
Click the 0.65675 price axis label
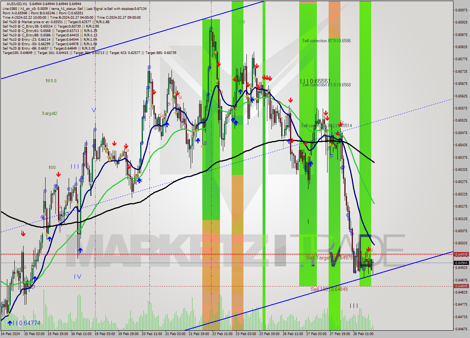coord(461,83)
